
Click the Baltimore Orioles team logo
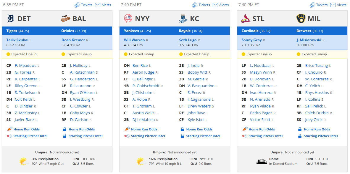click(x=66, y=19)
